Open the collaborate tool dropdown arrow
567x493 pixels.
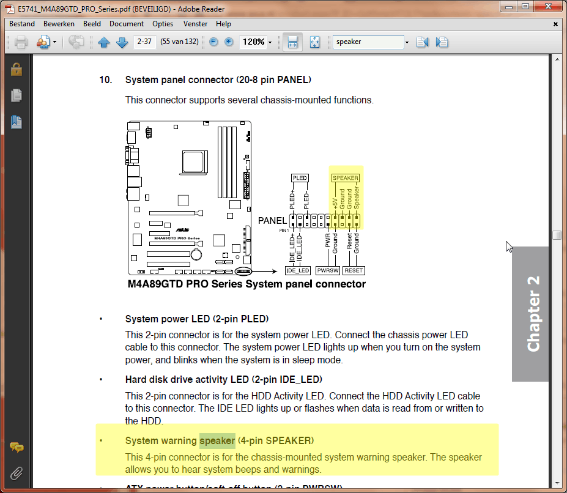[x=54, y=42]
